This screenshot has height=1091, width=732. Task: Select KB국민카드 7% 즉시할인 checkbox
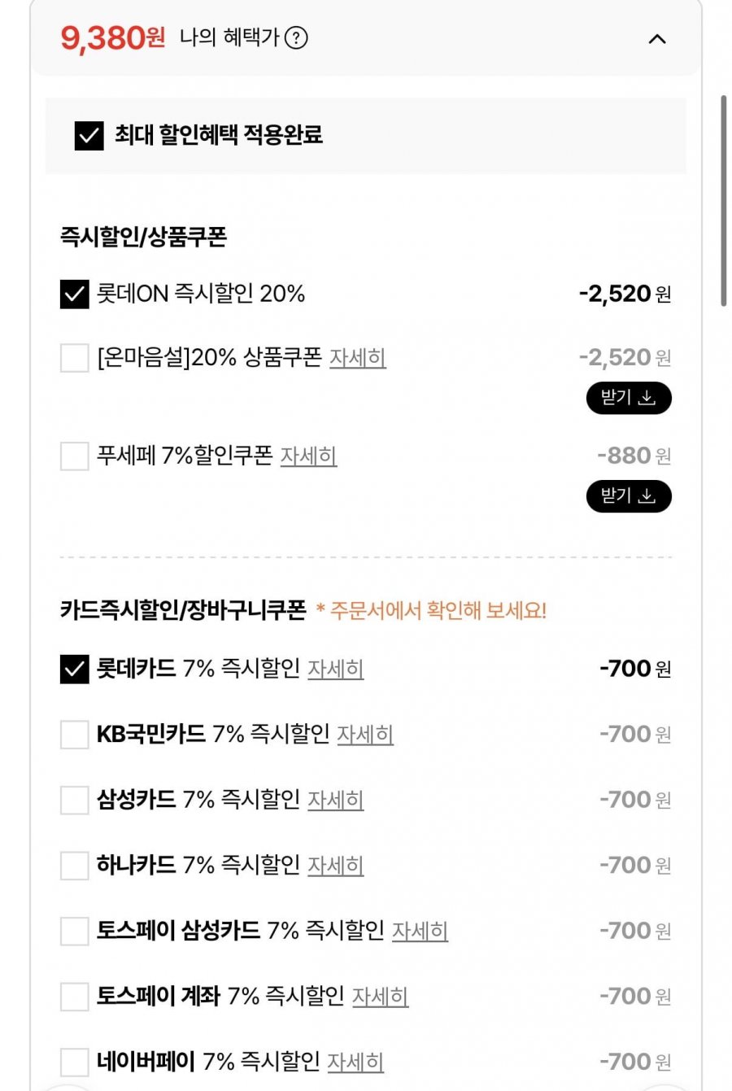[x=74, y=735]
